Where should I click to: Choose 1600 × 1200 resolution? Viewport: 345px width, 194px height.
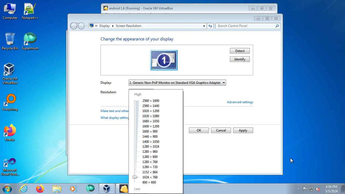pyautogui.click(x=151, y=126)
